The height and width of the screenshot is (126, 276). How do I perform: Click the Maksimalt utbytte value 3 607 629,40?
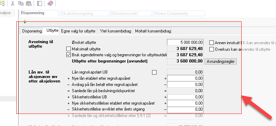185,49
